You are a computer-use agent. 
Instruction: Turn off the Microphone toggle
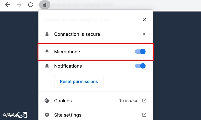pyautogui.click(x=140, y=52)
